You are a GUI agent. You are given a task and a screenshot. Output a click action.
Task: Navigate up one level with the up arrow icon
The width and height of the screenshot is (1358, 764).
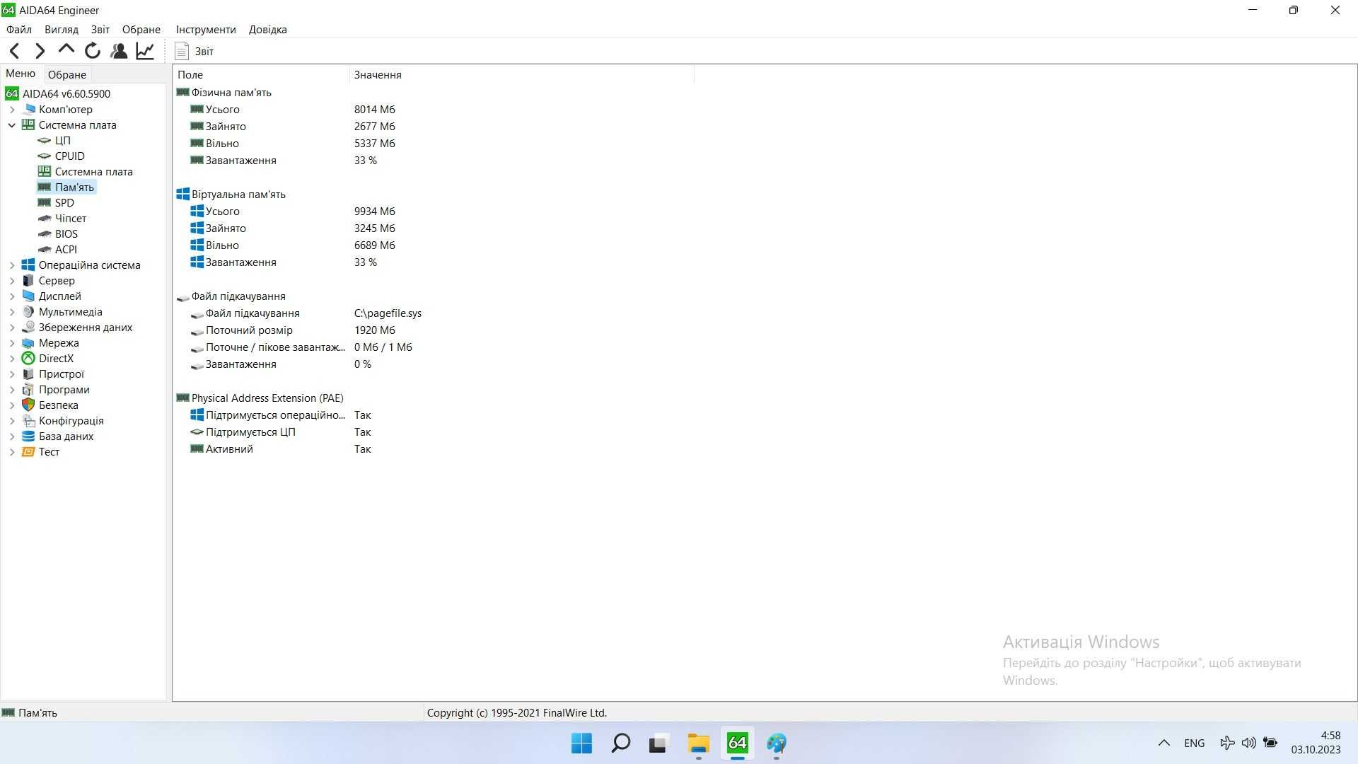[66, 50]
